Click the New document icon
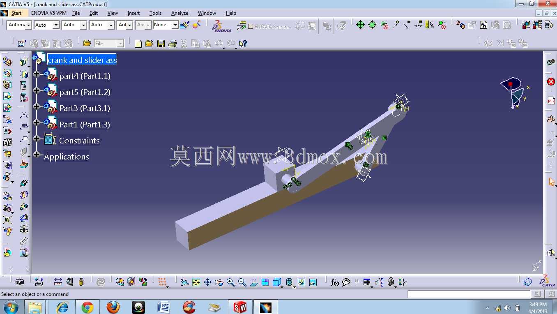This screenshot has width=557, height=314. pos(138,43)
